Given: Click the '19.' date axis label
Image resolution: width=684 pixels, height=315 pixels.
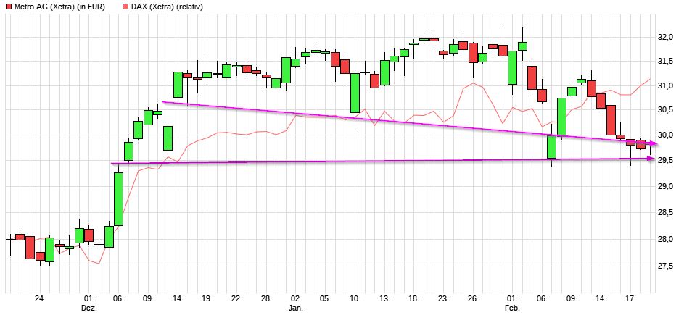Looking at the screenshot, I should pyautogui.click(x=207, y=299).
